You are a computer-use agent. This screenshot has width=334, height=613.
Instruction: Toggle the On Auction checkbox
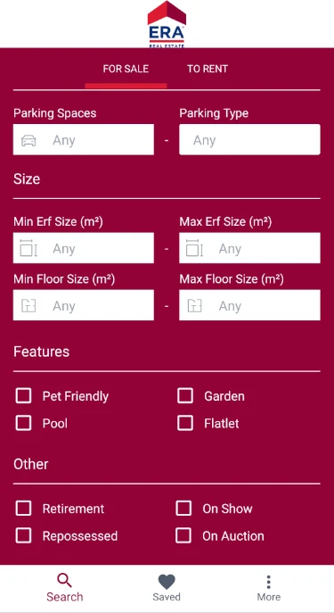tap(183, 535)
